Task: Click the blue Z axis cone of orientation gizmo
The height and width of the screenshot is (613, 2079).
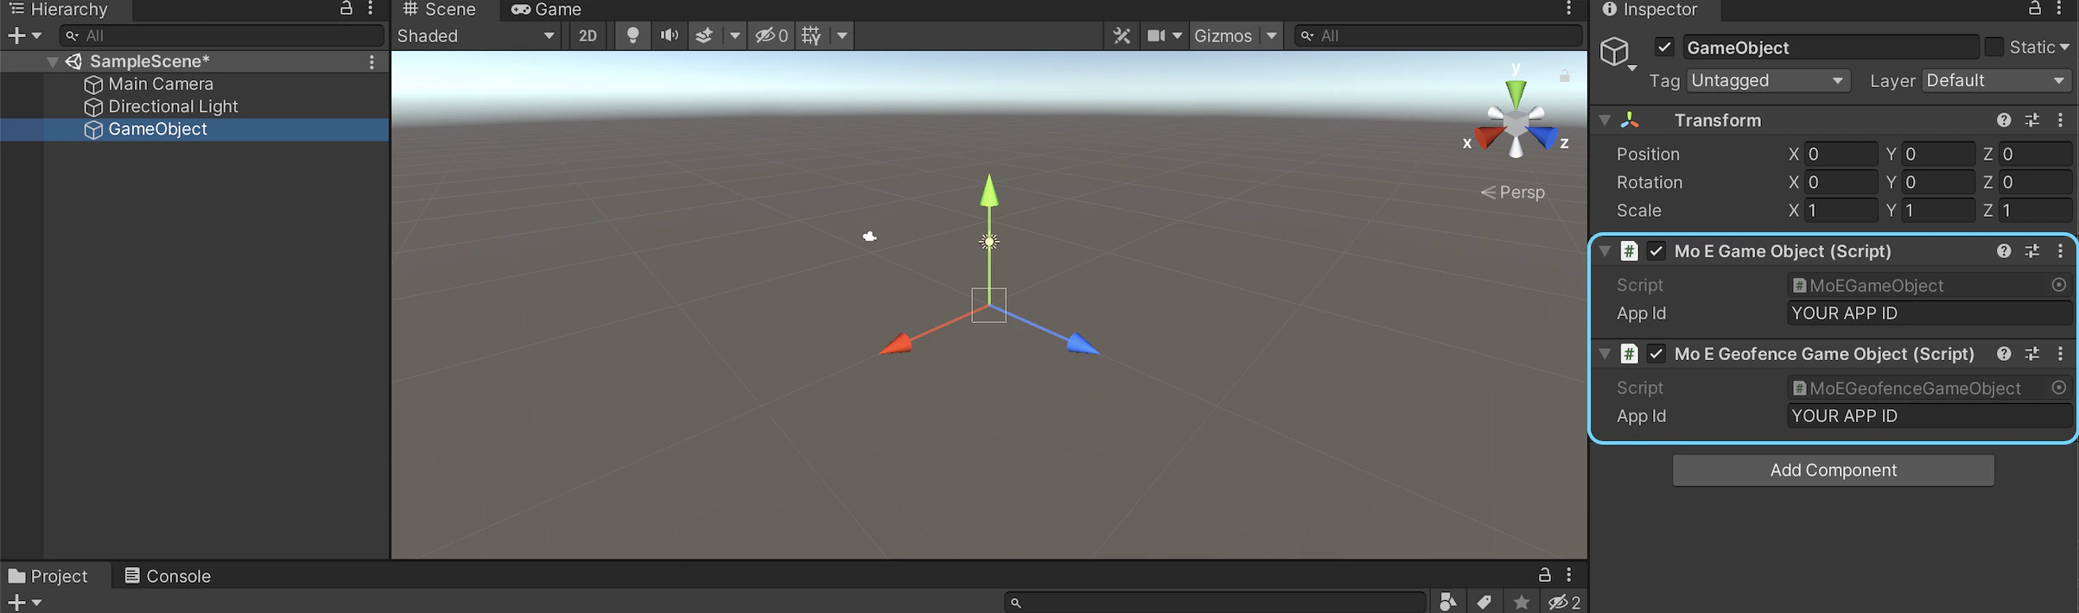Action: (1543, 136)
